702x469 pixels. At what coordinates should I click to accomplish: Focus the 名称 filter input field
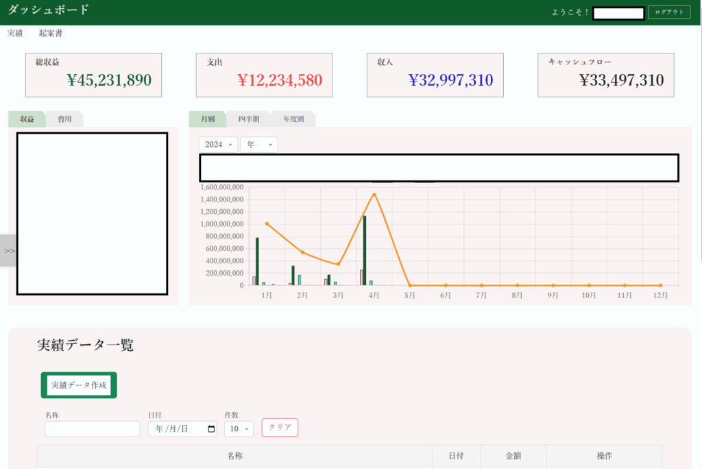(x=93, y=429)
